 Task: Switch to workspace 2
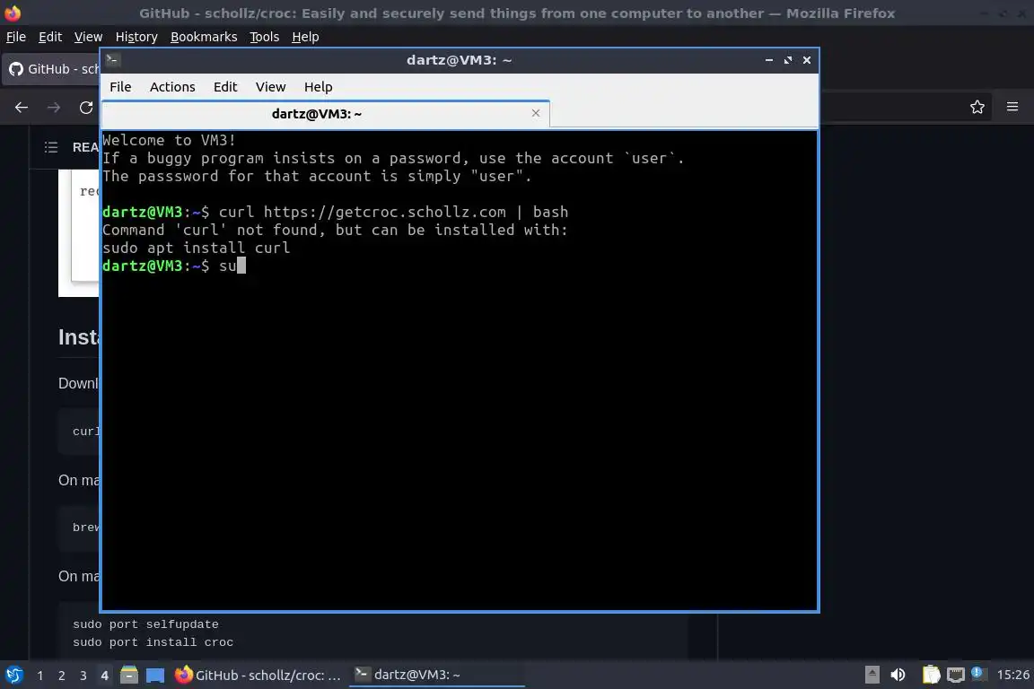(x=61, y=676)
